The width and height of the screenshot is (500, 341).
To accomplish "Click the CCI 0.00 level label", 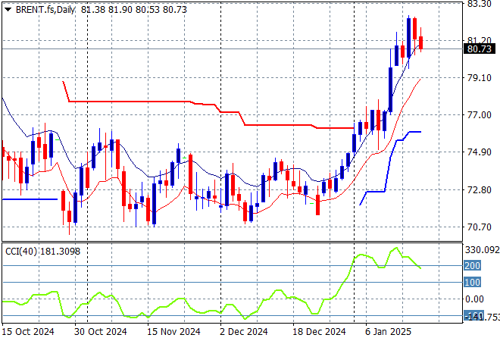I will pos(474,299).
